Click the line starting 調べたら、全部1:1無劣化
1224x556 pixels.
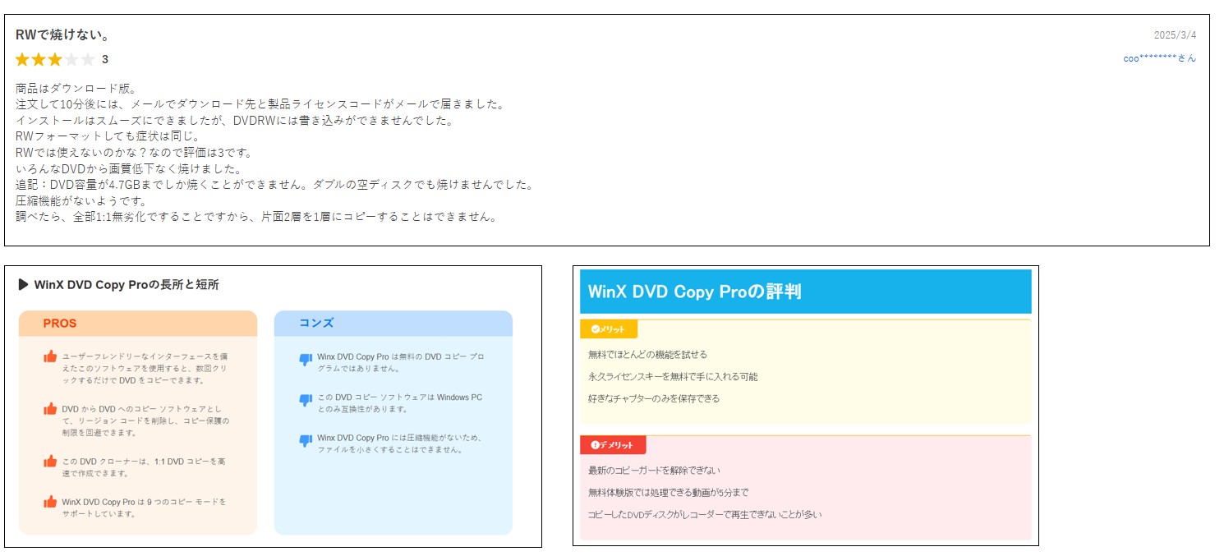pos(256,217)
